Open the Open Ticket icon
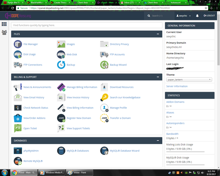 pos(18,128)
